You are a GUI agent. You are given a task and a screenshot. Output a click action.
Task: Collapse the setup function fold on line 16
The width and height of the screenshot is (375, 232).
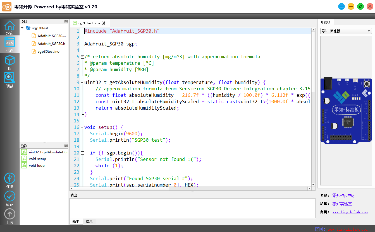(82, 127)
